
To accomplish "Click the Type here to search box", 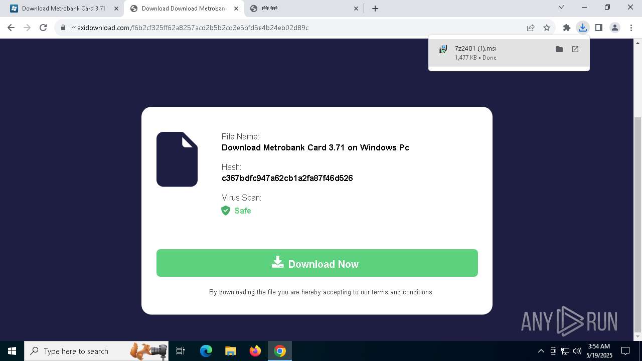I will 96,351.
